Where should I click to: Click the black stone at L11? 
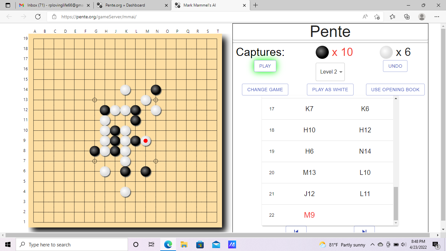tap(135, 120)
